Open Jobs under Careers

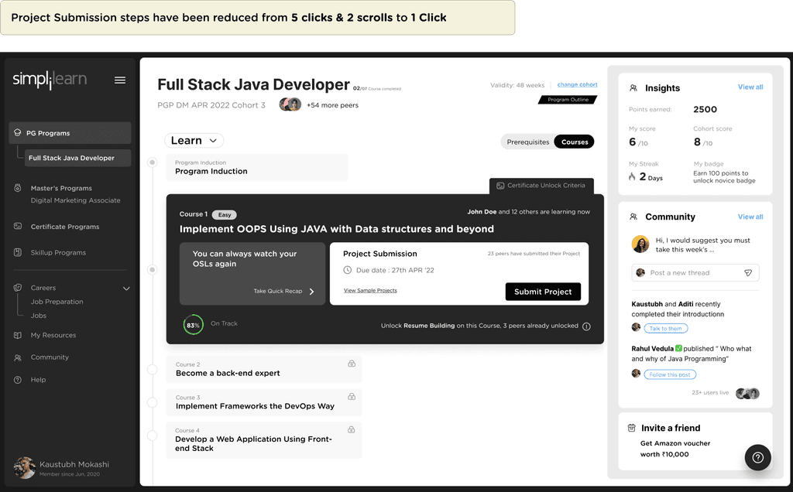tap(39, 315)
